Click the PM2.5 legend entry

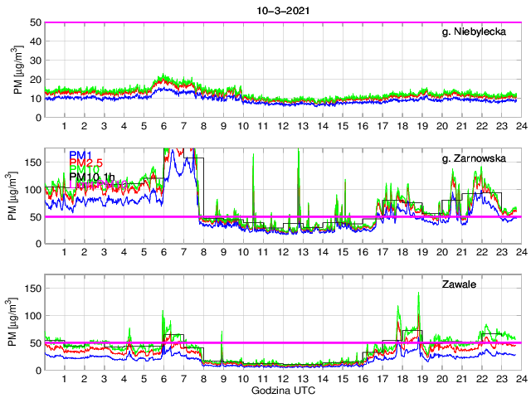pyautogui.click(x=85, y=163)
